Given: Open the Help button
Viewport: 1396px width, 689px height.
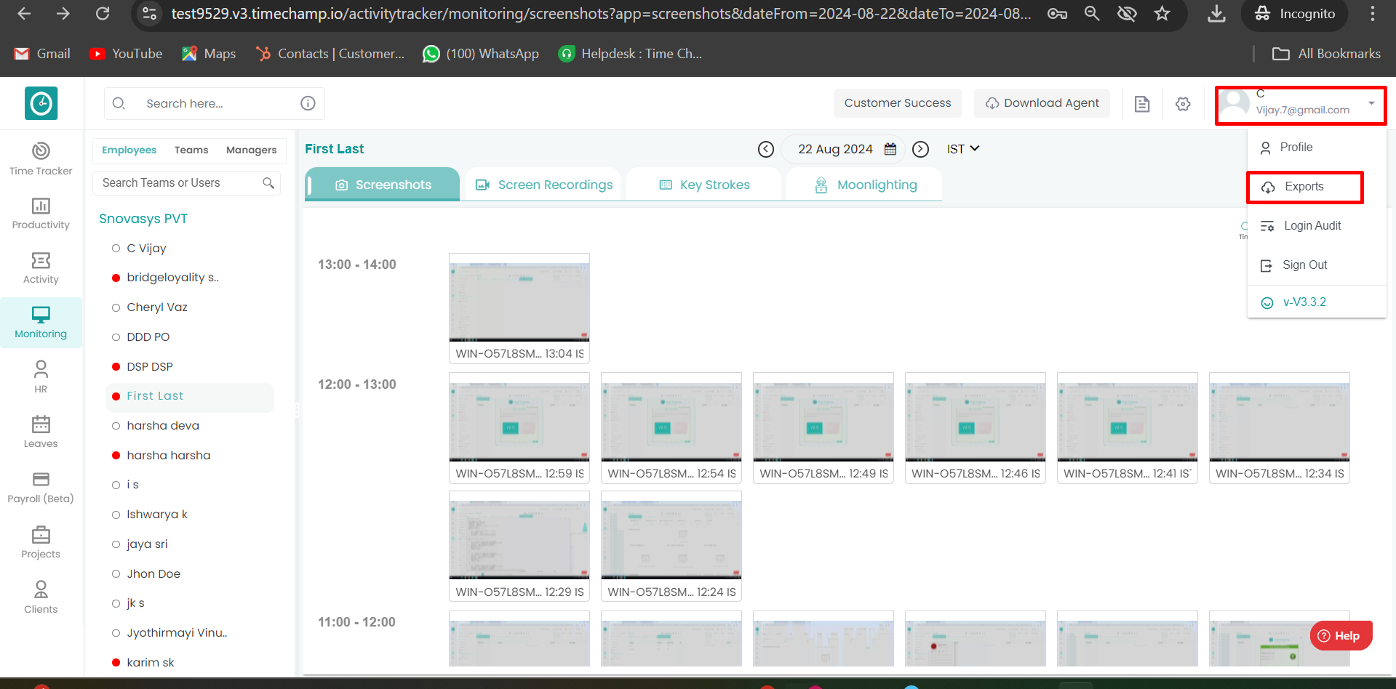Looking at the screenshot, I should [1341, 636].
